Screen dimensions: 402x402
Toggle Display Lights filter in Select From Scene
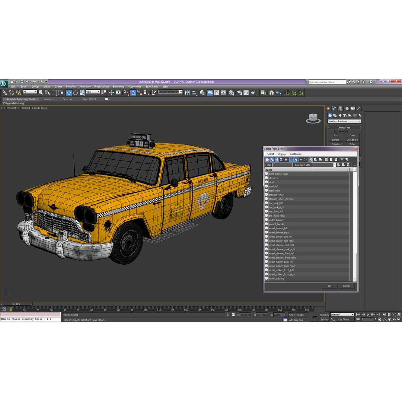277,159
